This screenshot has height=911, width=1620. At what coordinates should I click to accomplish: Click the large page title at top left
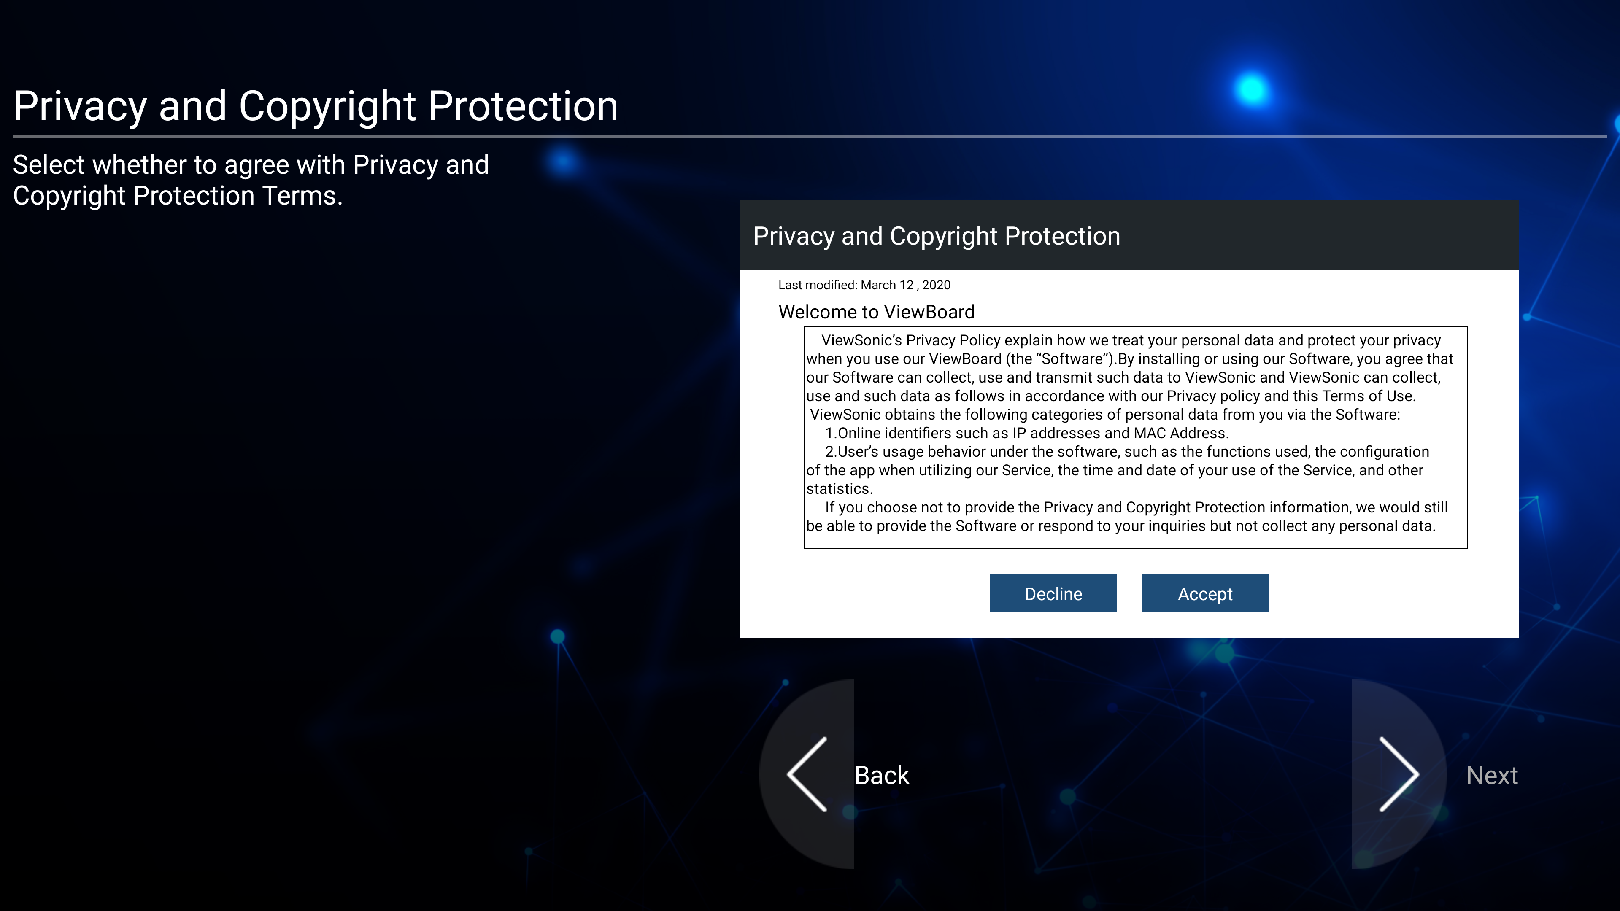coord(316,105)
